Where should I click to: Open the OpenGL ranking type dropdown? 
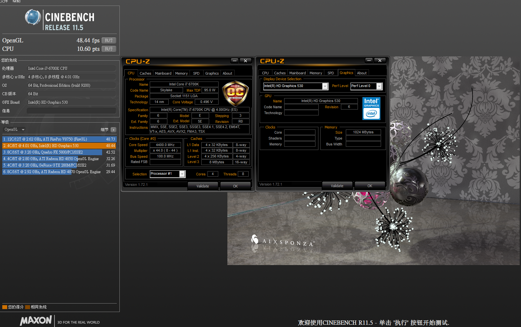[x=14, y=129]
